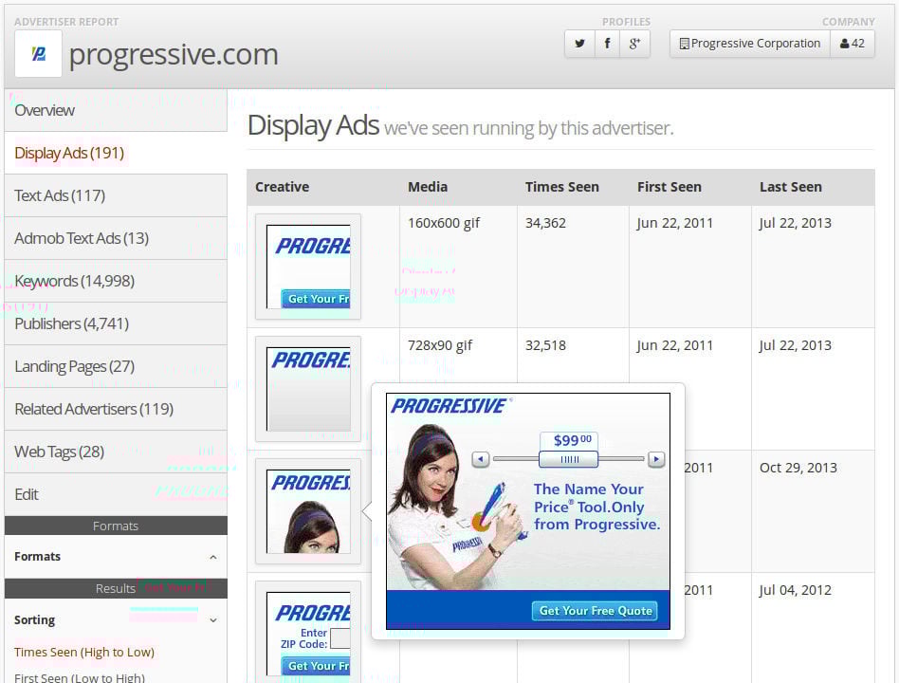Viewport: 899px width, 683px height.
Task: Open Admob Text Ads (13)
Action: coord(116,238)
